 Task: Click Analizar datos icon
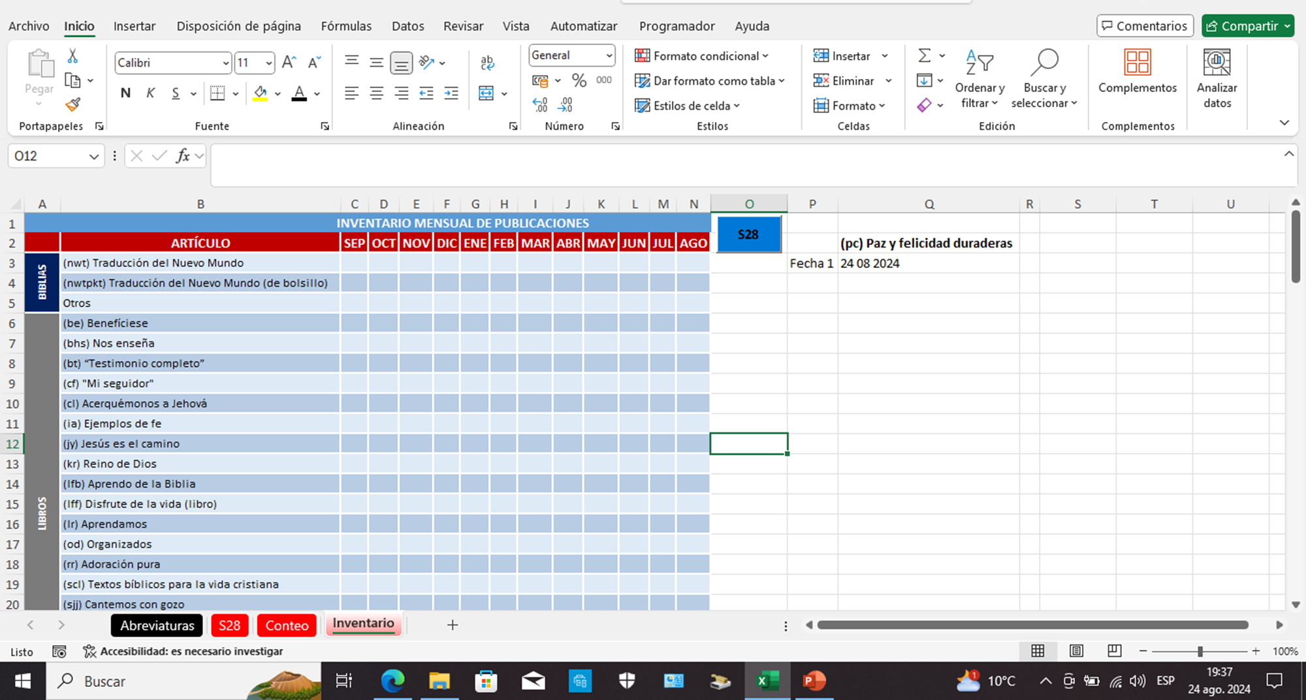[x=1217, y=78]
